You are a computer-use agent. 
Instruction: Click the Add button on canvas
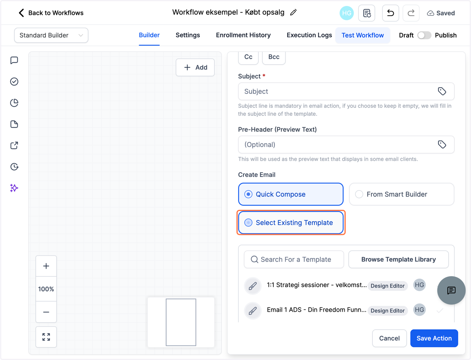click(x=195, y=67)
